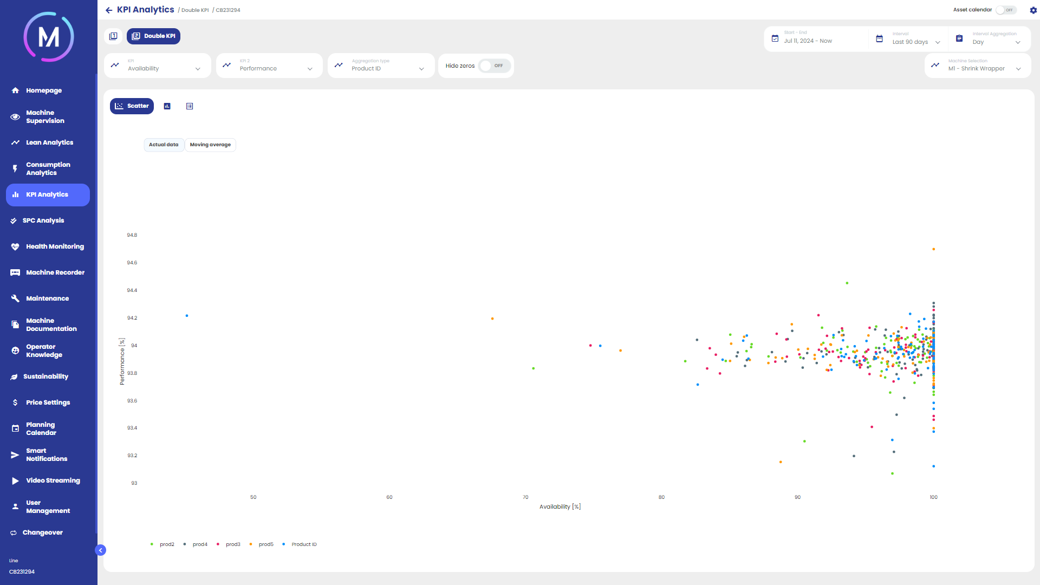Viewport: 1040px width, 585px height.
Task: Toggle Asset calendar switch
Action: (x=1006, y=10)
